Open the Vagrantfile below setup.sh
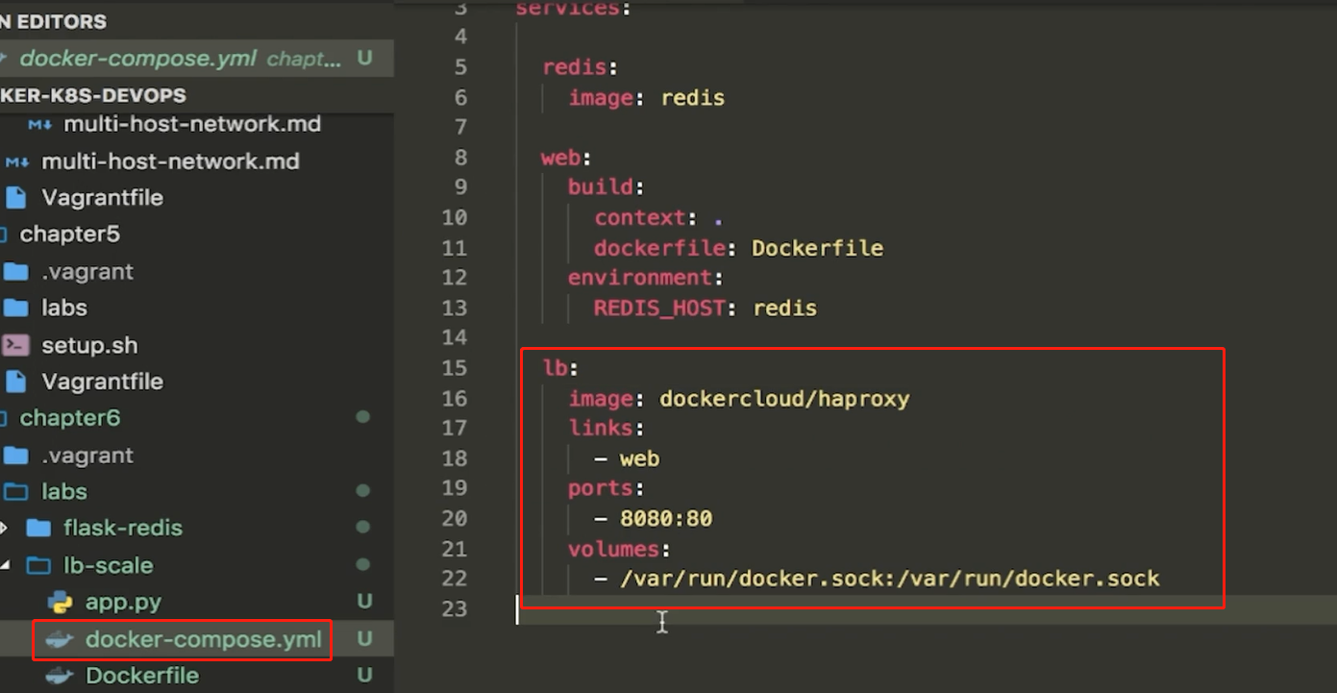The height and width of the screenshot is (693, 1337). [102, 382]
